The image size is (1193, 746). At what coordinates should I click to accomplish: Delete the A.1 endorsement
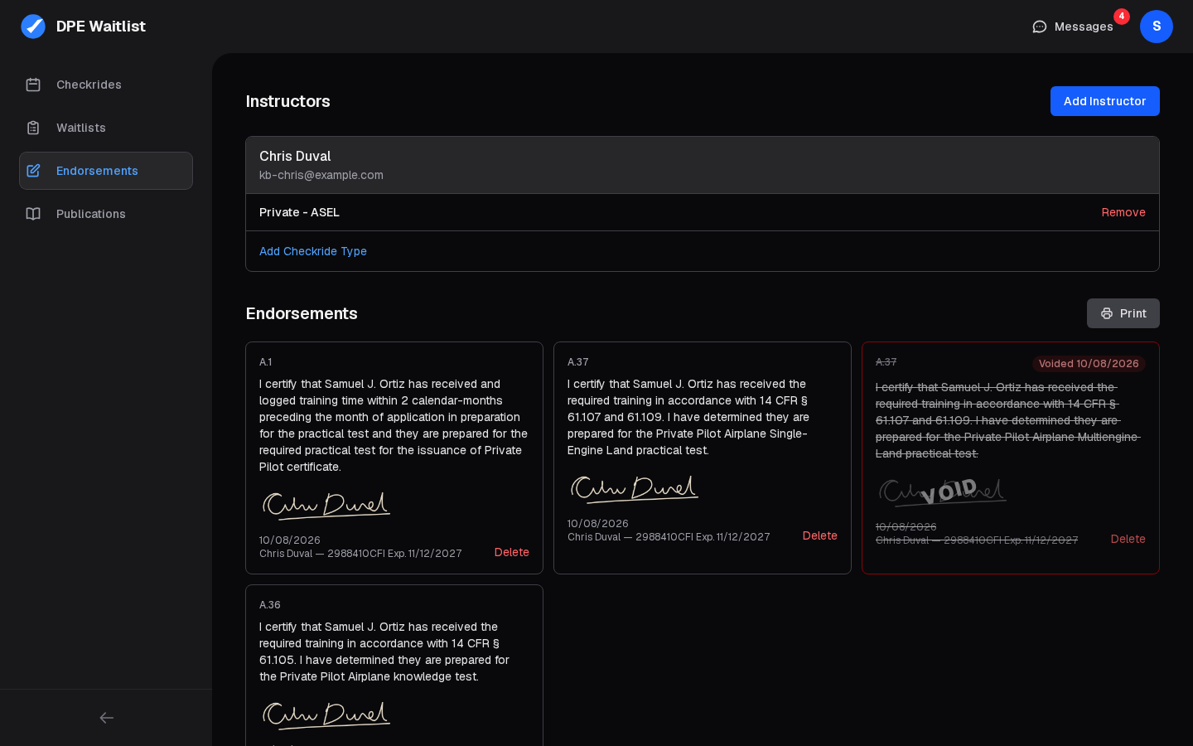point(512,552)
